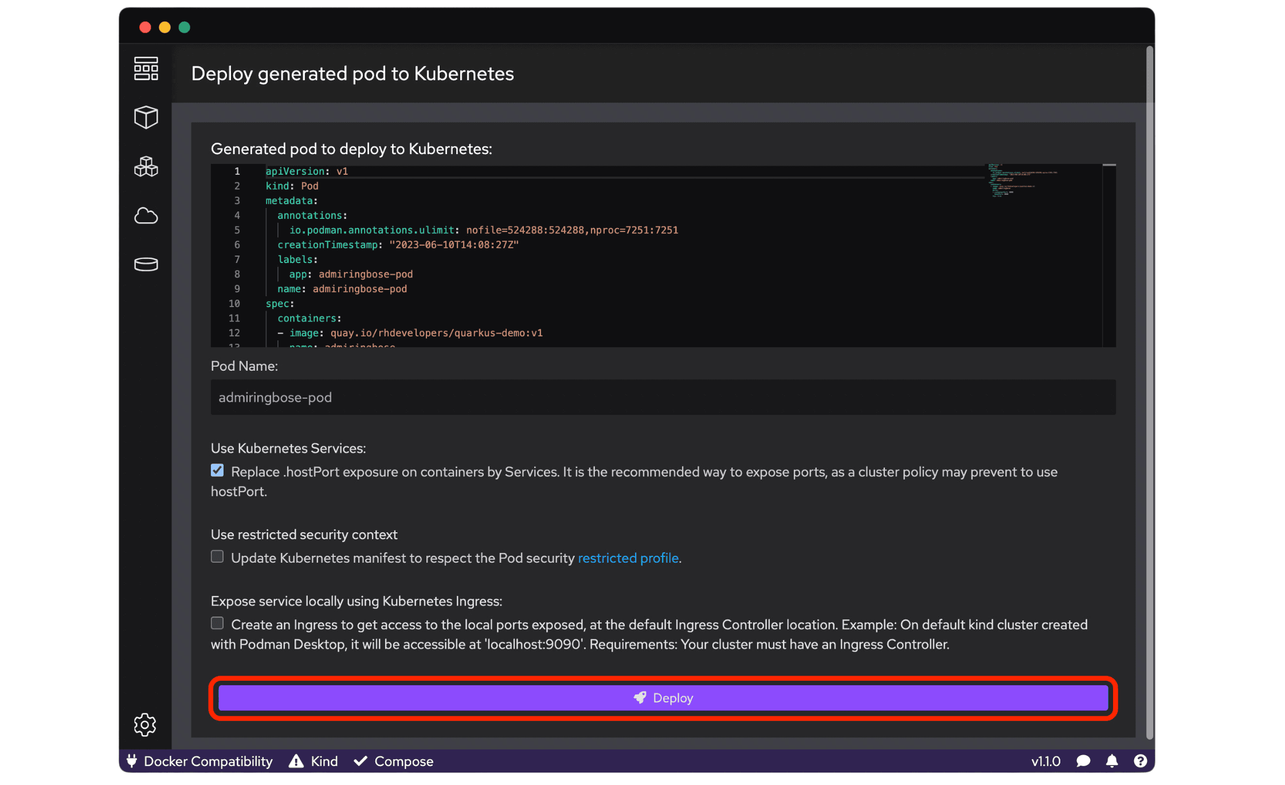Enable restricted security context checkbox
The image size is (1285, 785).
(x=217, y=556)
